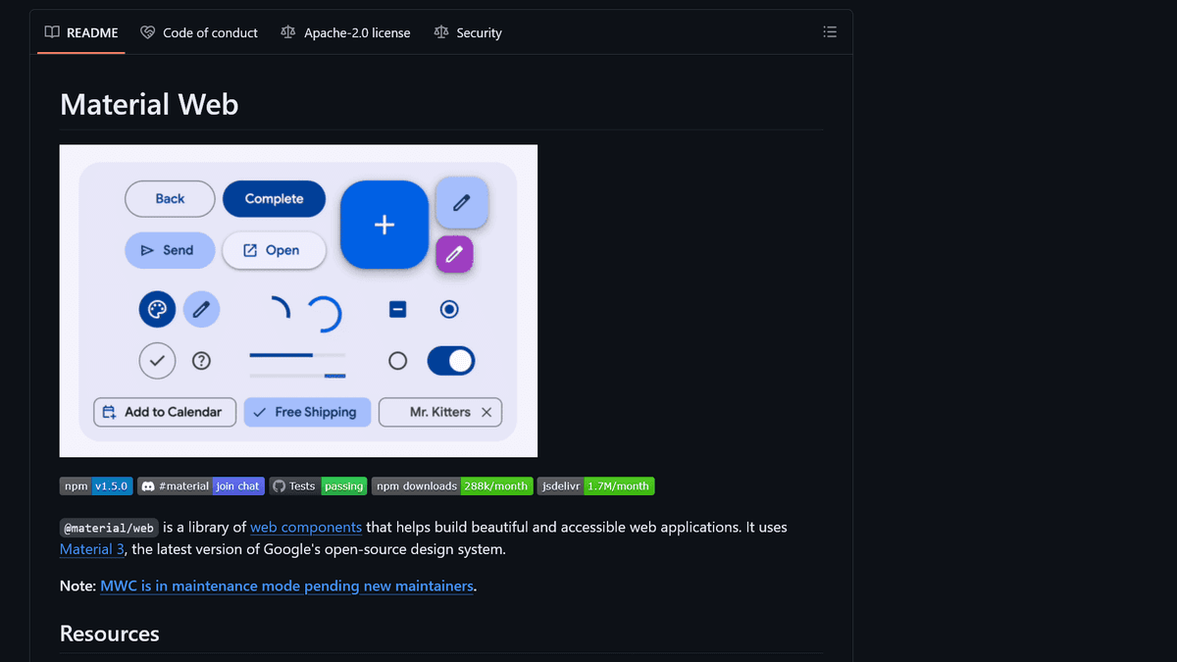
Task: Click the npm v1.5.0 badge
Action: point(96,485)
